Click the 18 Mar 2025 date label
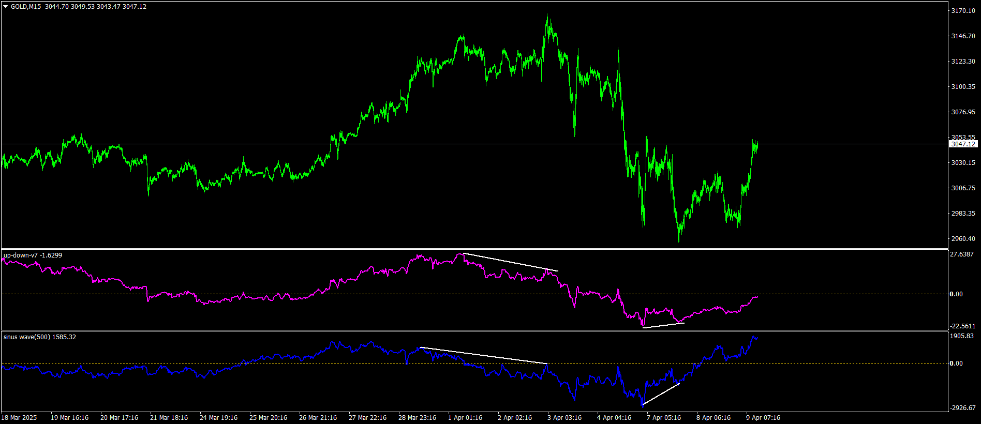 [x=19, y=418]
